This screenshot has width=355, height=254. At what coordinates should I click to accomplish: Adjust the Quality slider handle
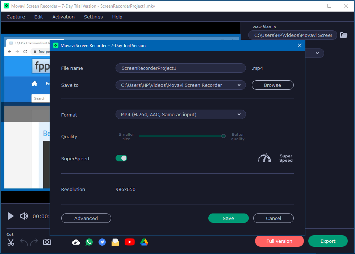pos(224,136)
